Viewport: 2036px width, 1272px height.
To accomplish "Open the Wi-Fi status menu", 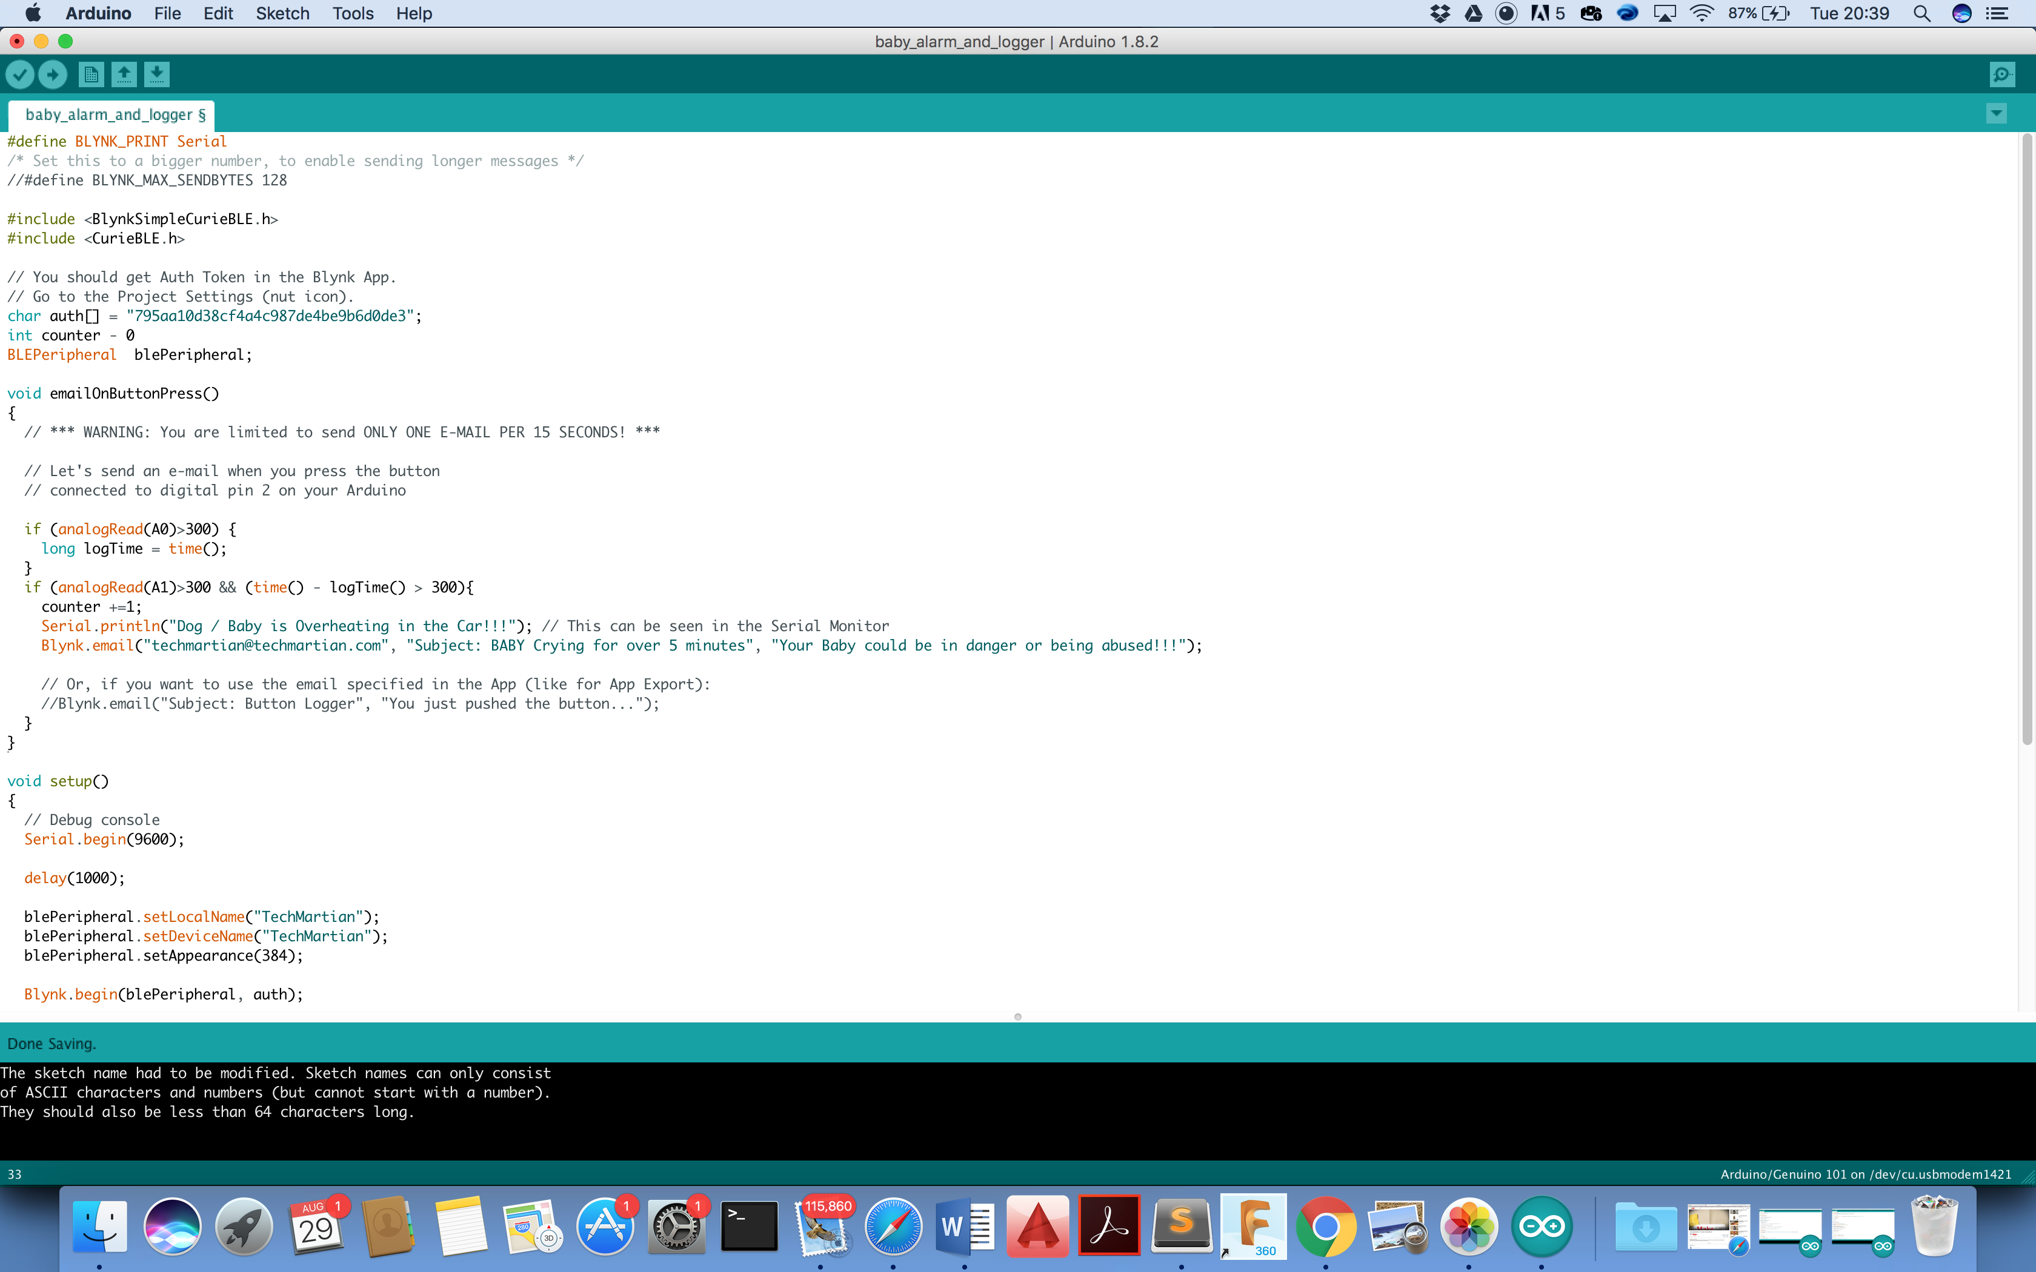I will (1701, 13).
